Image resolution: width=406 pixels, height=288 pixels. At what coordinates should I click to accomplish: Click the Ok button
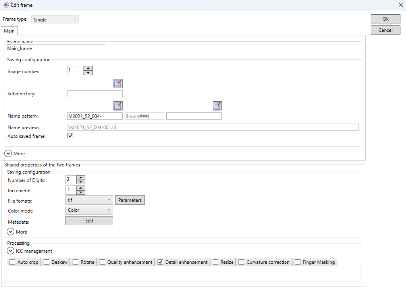(385, 19)
